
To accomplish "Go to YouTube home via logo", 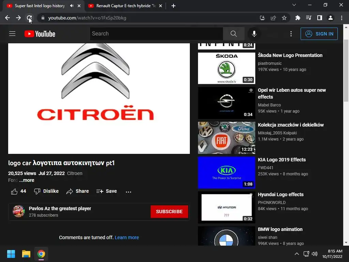I will click(40, 34).
